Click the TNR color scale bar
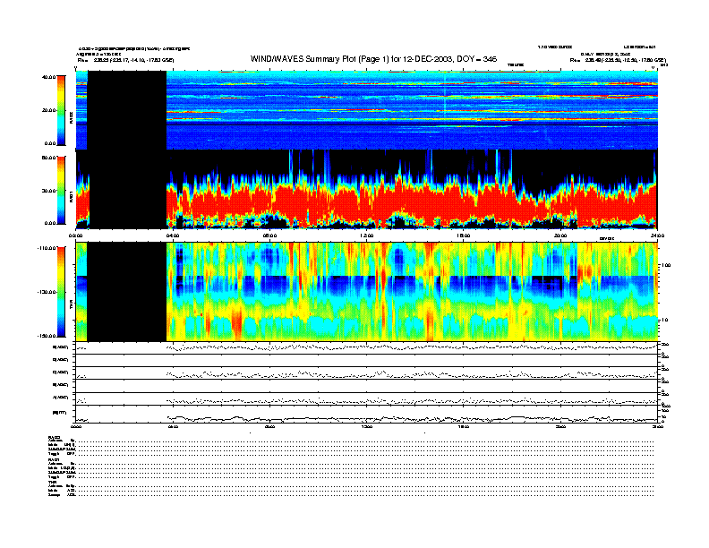The width and height of the screenshot is (709, 548). (x=61, y=292)
